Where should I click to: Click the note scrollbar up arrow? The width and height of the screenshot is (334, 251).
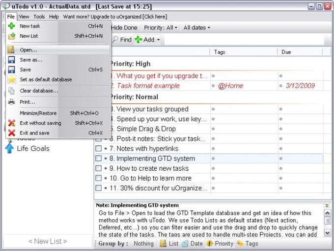pyautogui.click(x=327, y=213)
